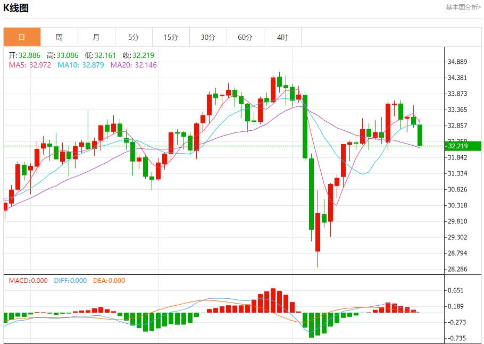Select the 60分 interval tab
Image resolution: width=484 pixels, height=344 pixels.
[245, 37]
